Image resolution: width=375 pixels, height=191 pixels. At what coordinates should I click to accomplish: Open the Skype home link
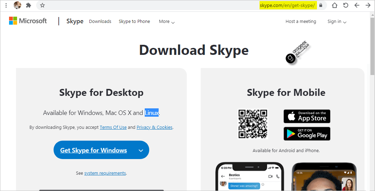click(x=75, y=21)
